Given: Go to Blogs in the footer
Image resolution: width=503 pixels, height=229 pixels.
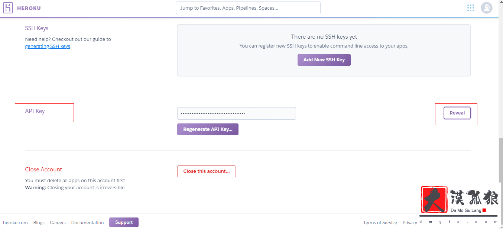Looking at the screenshot, I should (x=39, y=223).
